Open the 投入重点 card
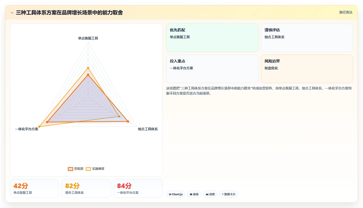Screen dimensions: 363x208 click(212, 69)
